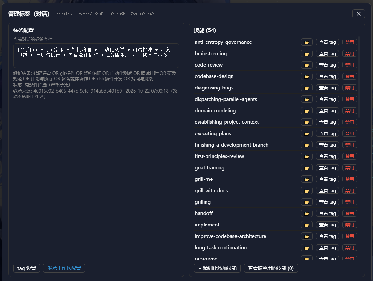
Task: Open folder icon for long-task-continuation
Action: coord(307,248)
